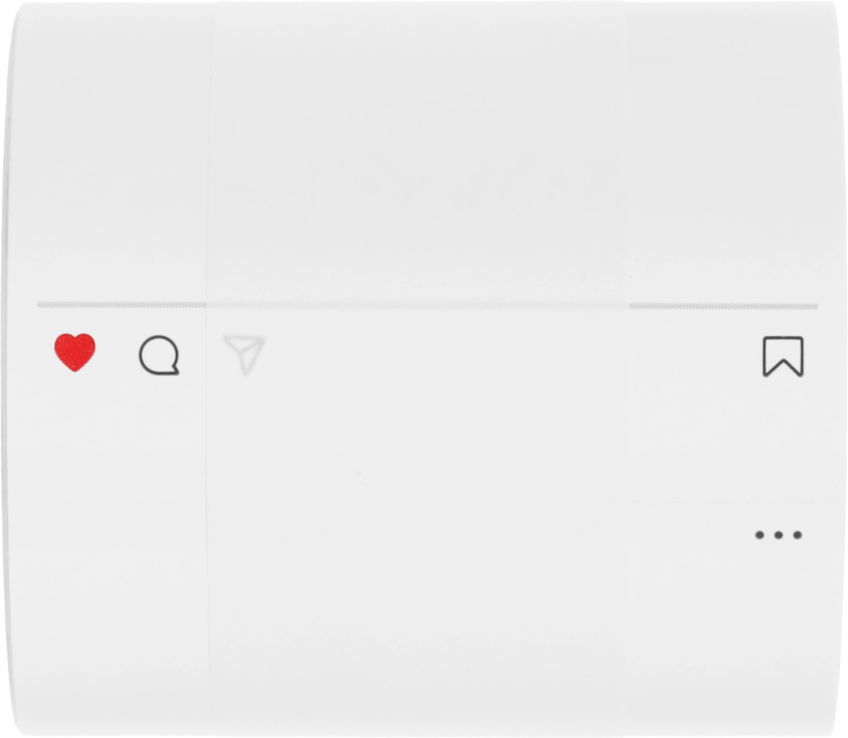
Task: Click the gray horizontal divider line
Action: pyautogui.click(x=427, y=305)
